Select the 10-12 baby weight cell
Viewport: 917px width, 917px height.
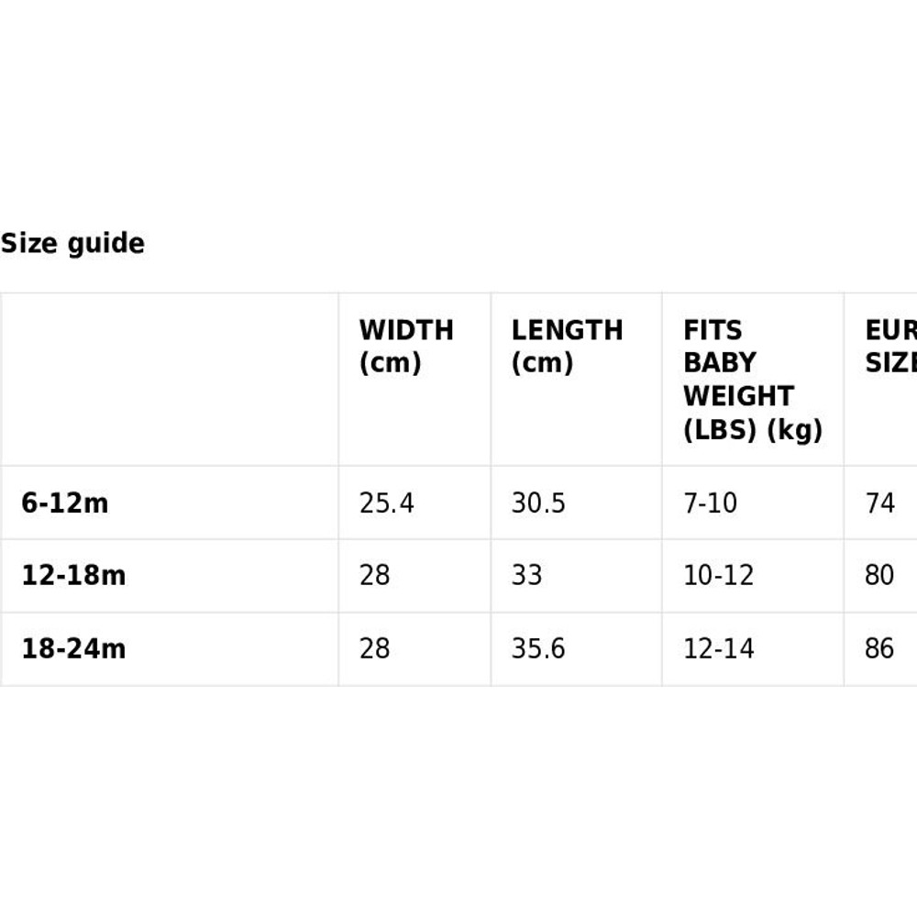click(718, 576)
